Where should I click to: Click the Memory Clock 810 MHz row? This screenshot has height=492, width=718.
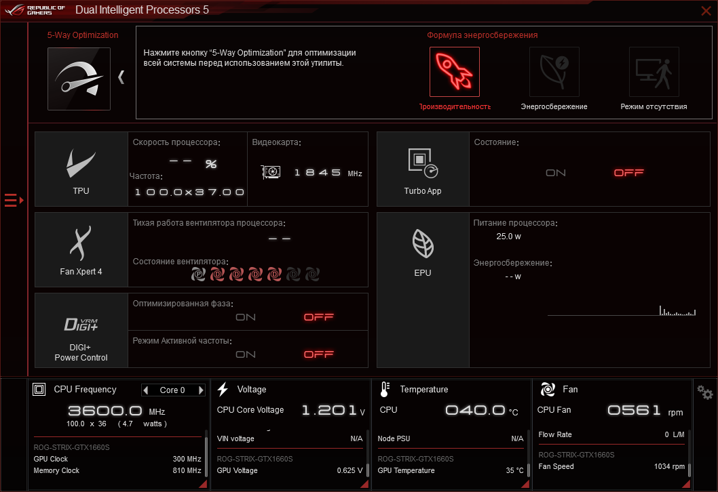[117, 470]
